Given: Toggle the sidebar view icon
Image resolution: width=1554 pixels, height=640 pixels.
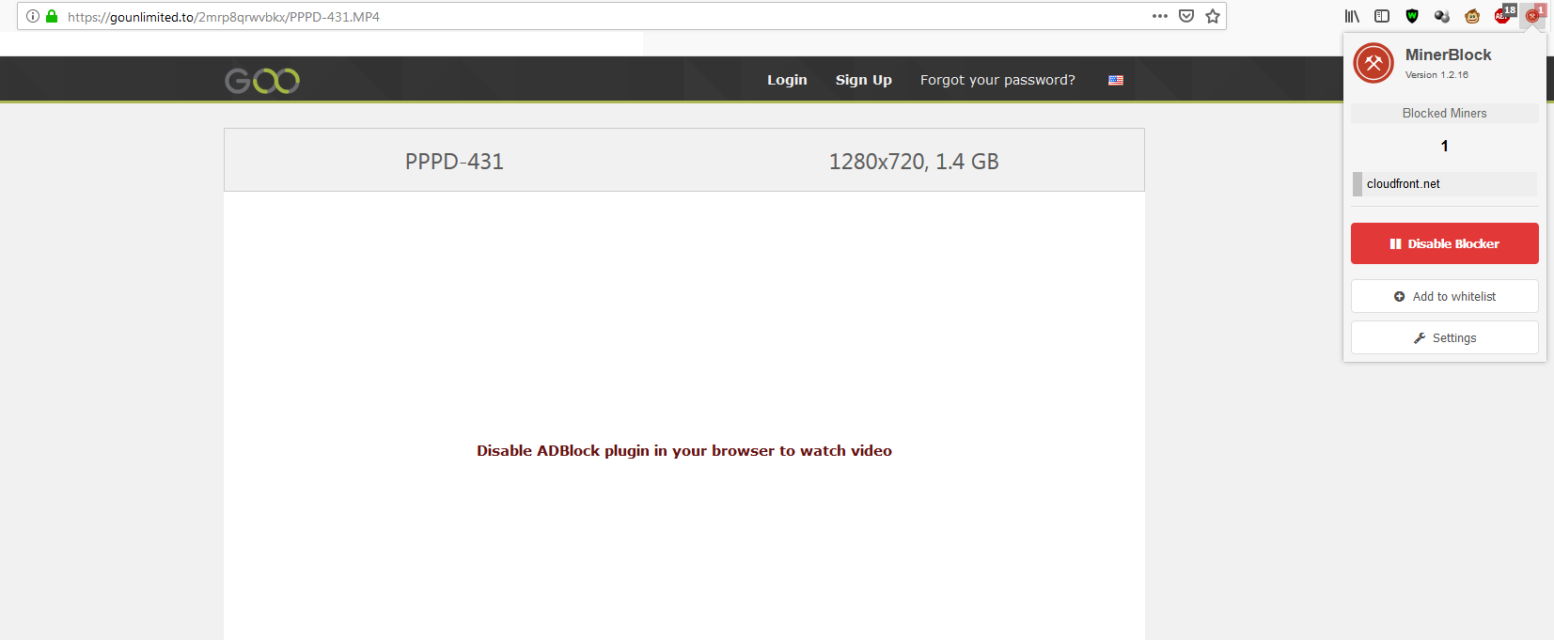Looking at the screenshot, I should click(x=1382, y=16).
